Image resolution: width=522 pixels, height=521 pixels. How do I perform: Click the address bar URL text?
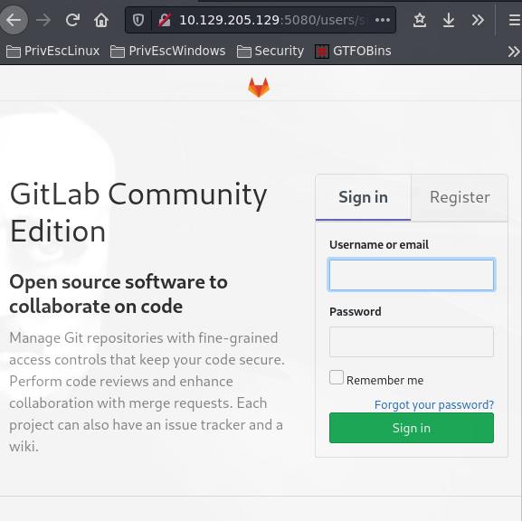273,20
